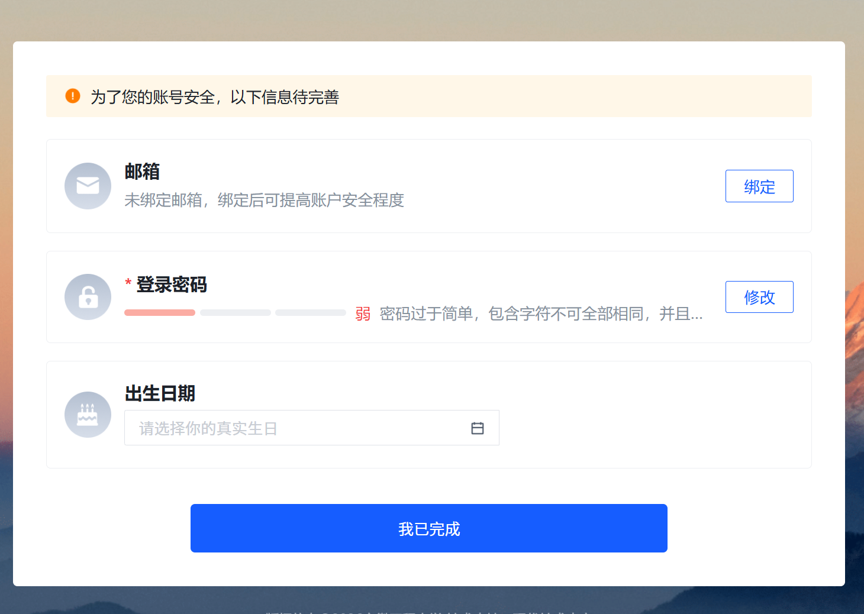The width and height of the screenshot is (864, 614).
Task: Click the red required asterisk
Action: [x=128, y=284]
